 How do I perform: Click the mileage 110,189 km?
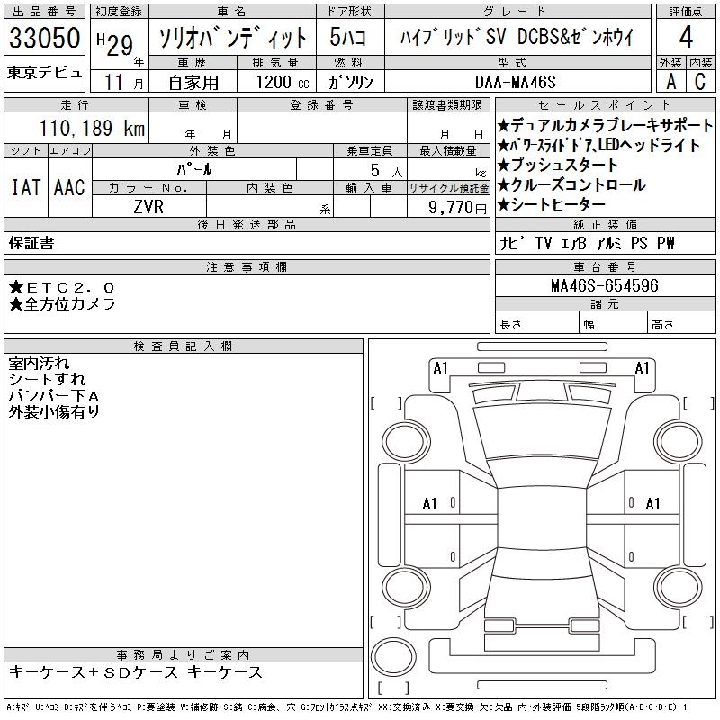pos(92,128)
